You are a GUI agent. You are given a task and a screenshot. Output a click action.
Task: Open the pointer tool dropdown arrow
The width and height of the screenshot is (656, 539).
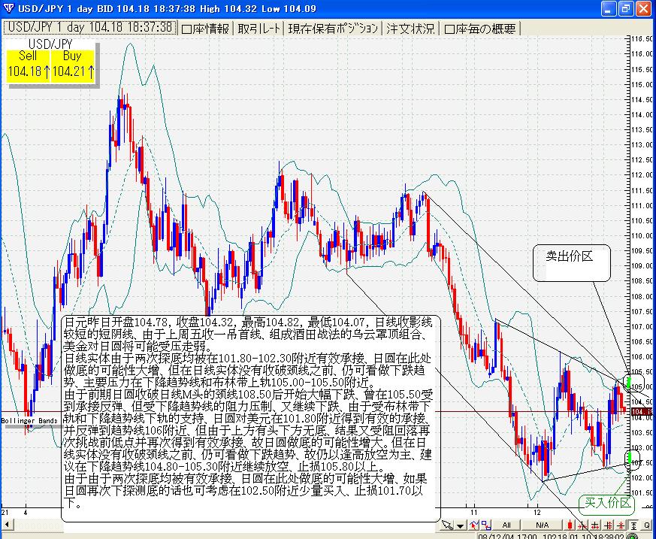[x=460, y=525]
